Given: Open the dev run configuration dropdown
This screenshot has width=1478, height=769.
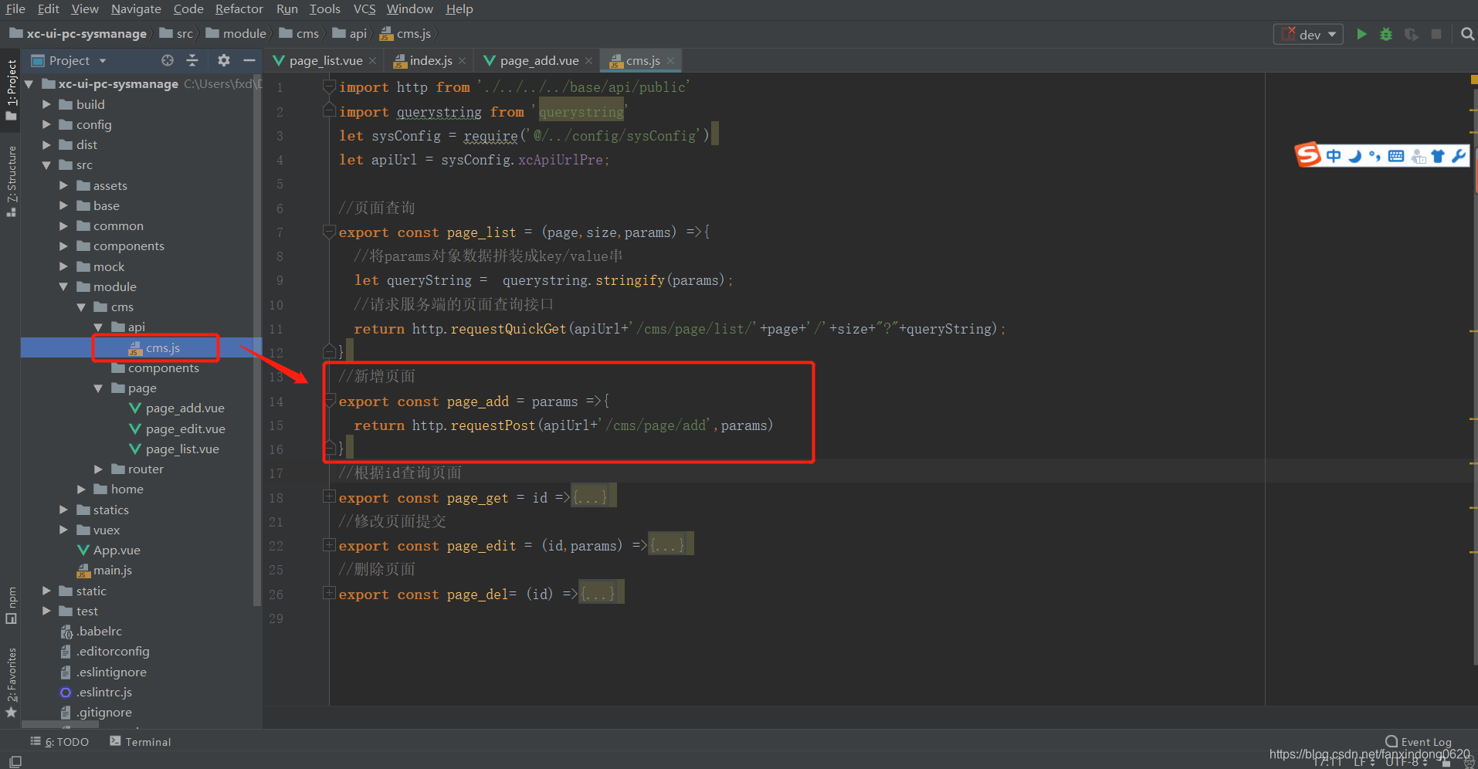Looking at the screenshot, I should click(x=1308, y=34).
